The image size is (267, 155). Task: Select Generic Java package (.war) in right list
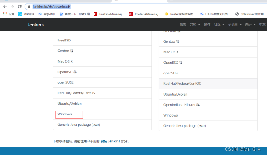208,126
